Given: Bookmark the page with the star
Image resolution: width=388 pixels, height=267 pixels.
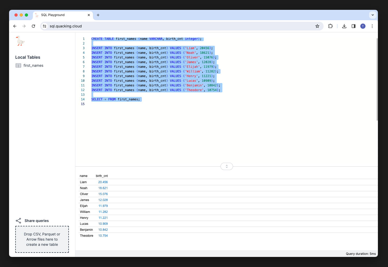Looking at the screenshot, I should click(x=317, y=26).
